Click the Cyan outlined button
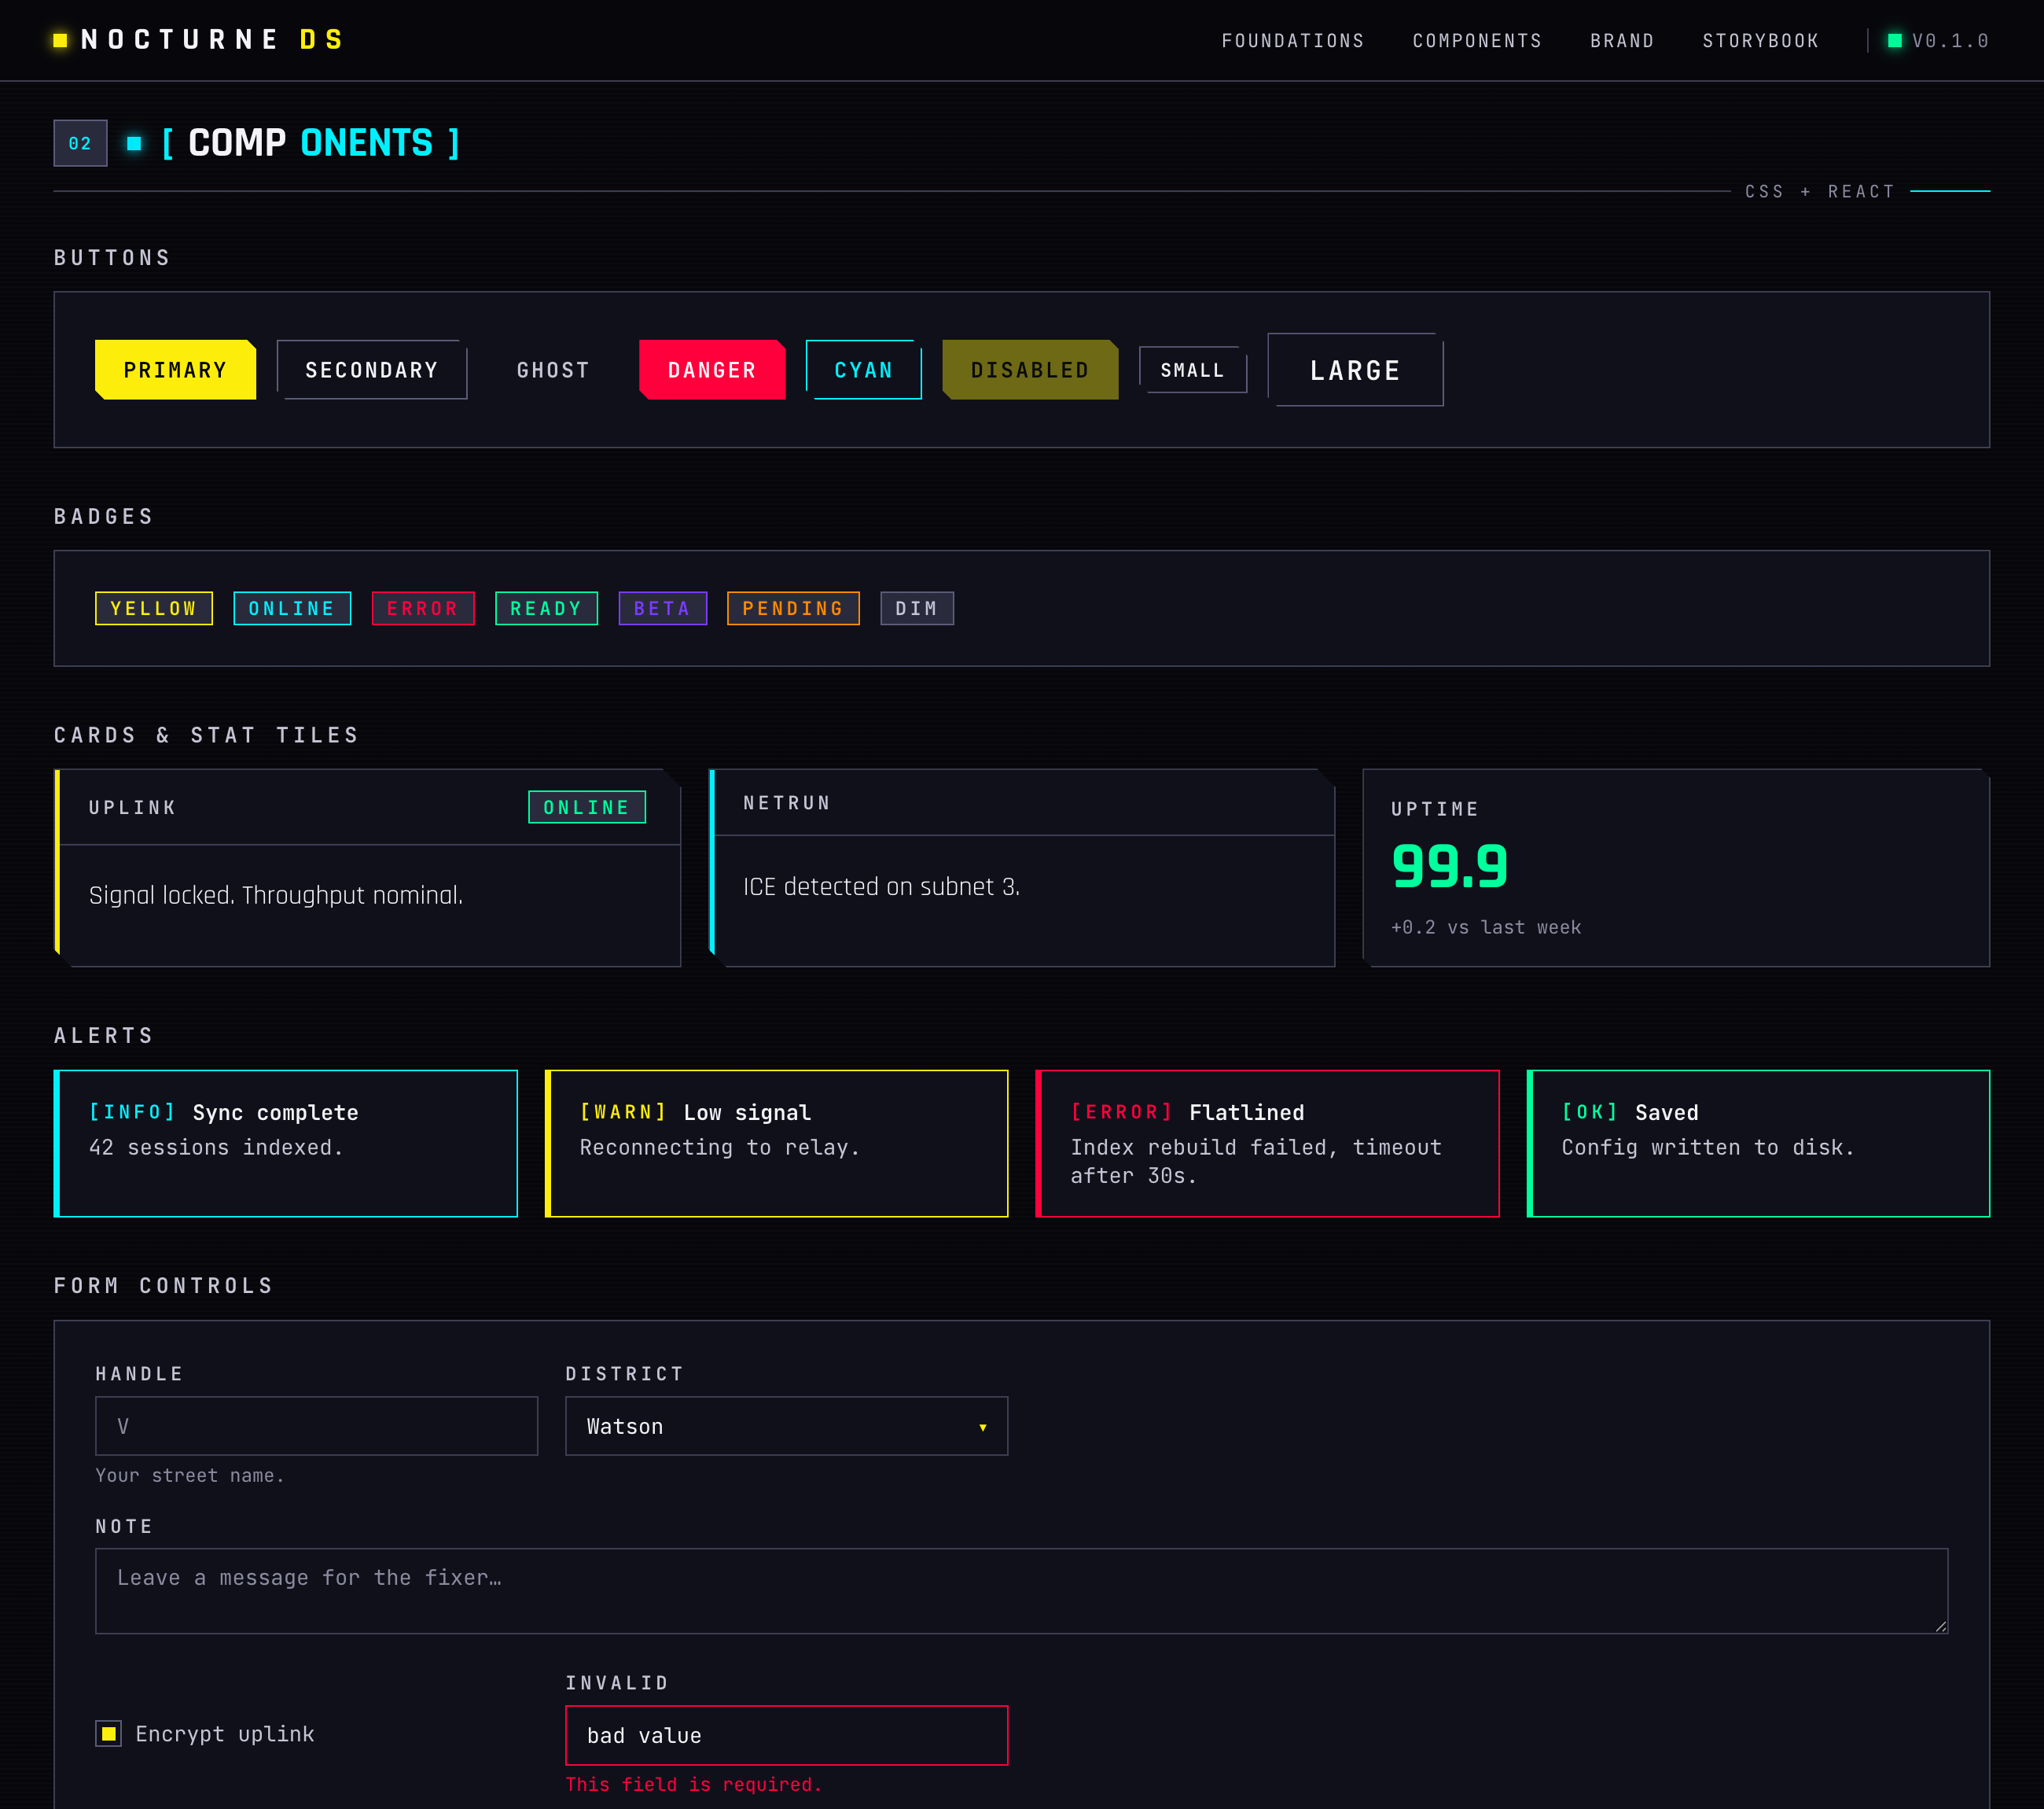Screen dimensions: 2044x1809 (863, 370)
